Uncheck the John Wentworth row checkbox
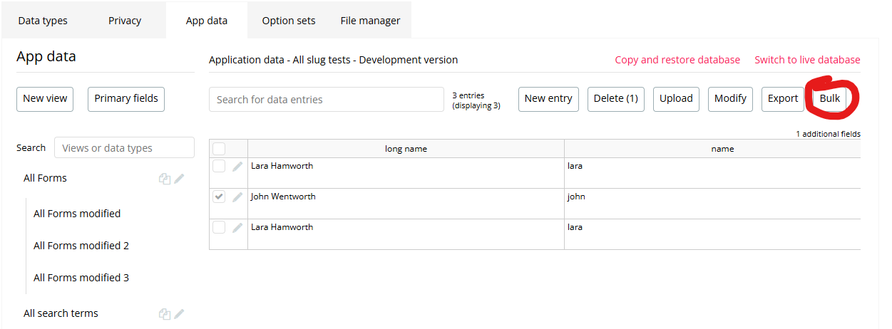 (219, 197)
